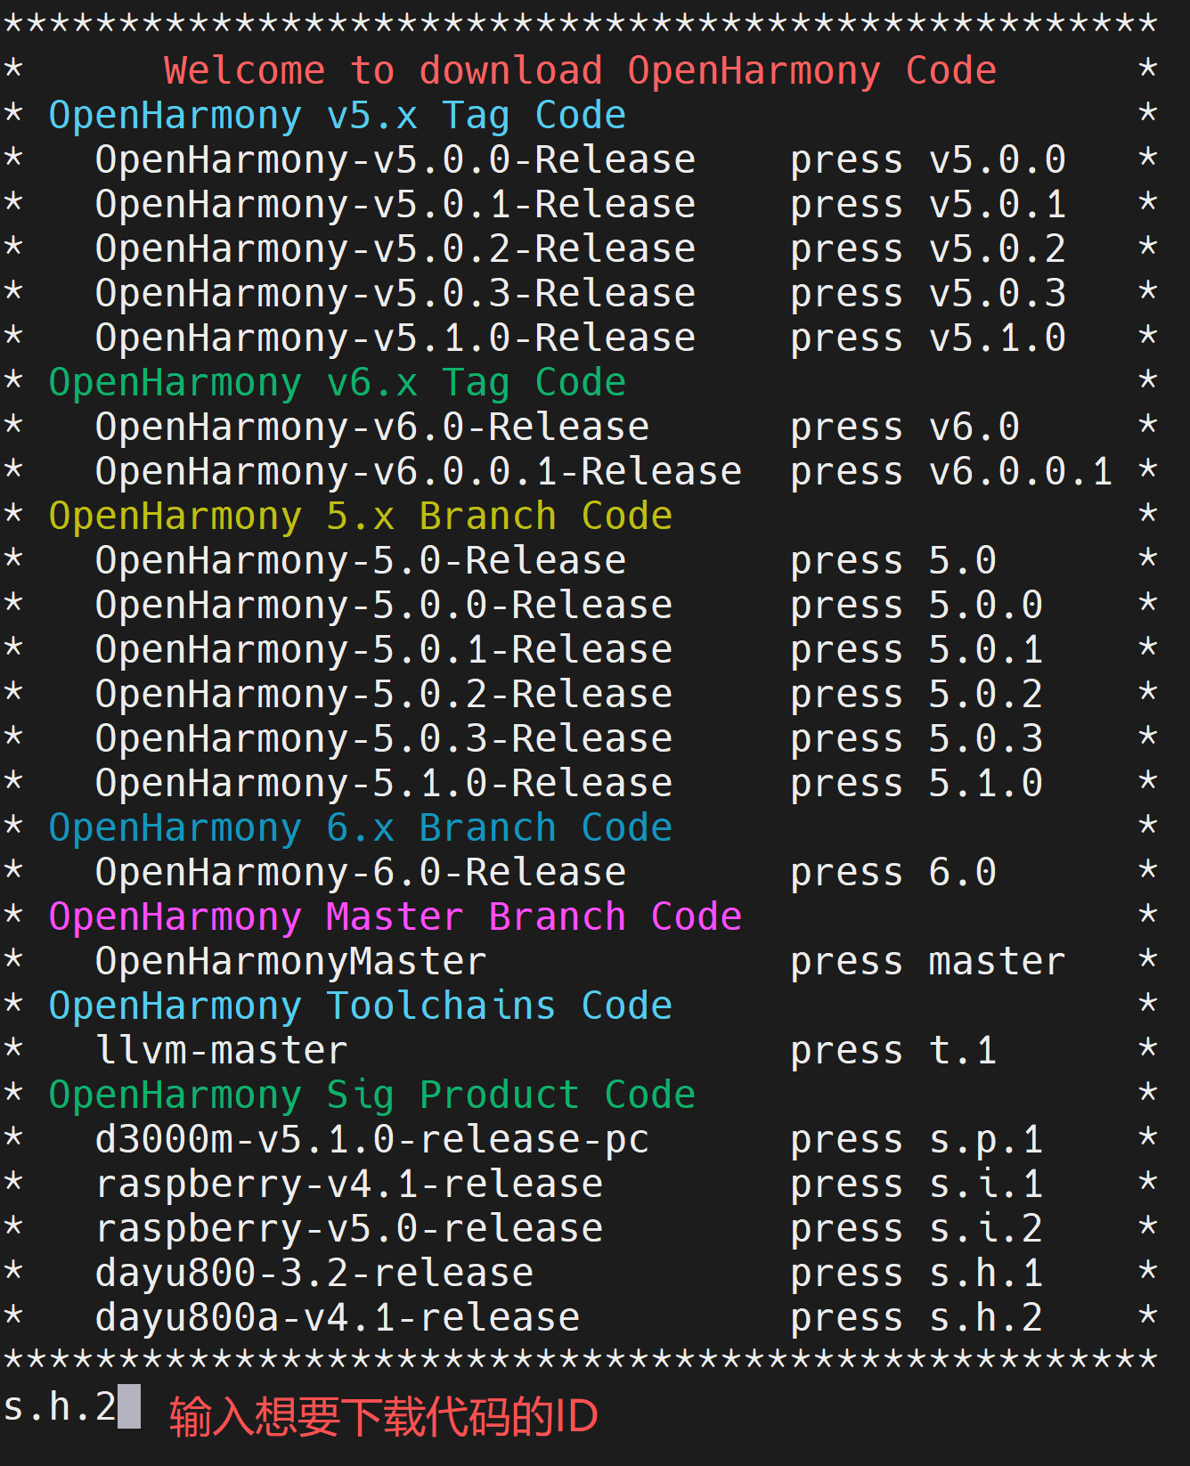Image resolution: width=1190 pixels, height=1466 pixels.
Task: Click the 'press v5.0.3' text
Action: click(927, 294)
